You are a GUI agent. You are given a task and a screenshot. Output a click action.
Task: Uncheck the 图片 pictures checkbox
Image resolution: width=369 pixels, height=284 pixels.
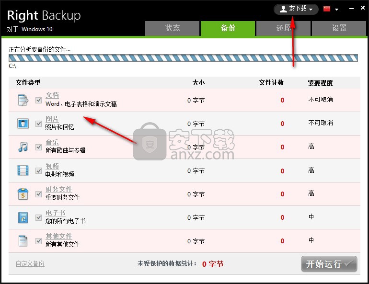pos(39,124)
